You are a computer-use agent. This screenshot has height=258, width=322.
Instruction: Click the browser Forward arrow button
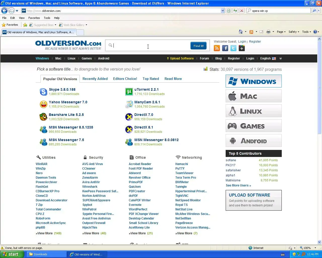[11, 11]
